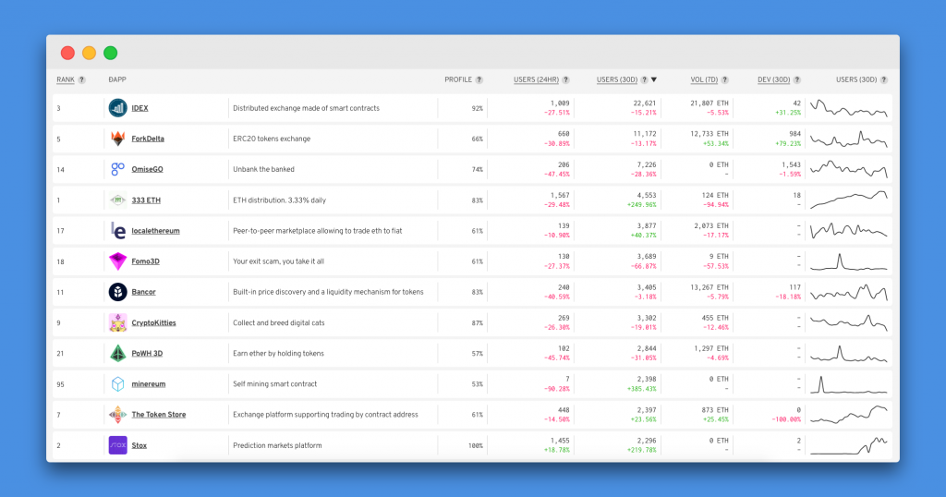Open the OmiseGO dapp link
The width and height of the screenshot is (946, 497).
(x=147, y=169)
